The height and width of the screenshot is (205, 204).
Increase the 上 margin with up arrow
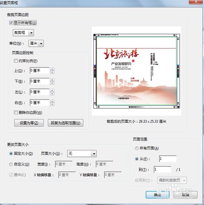[52, 69]
